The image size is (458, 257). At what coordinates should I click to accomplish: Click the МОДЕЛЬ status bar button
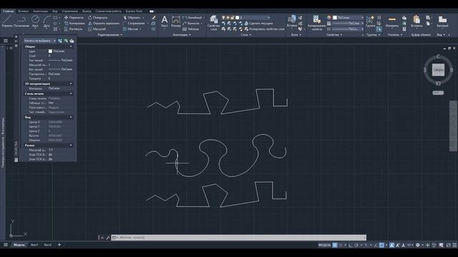point(324,245)
